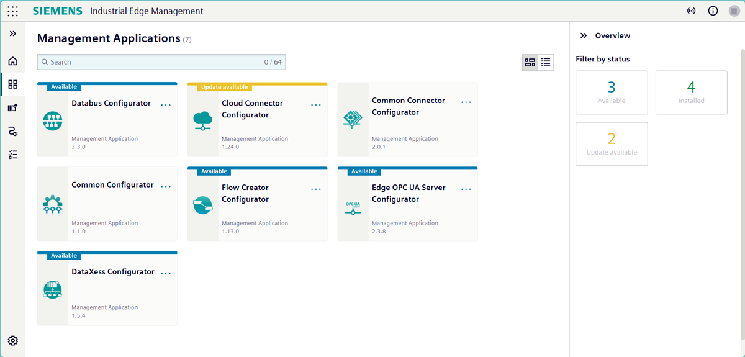
Task: Click version 1.5.4 on DataXess card
Action: click(x=78, y=316)
